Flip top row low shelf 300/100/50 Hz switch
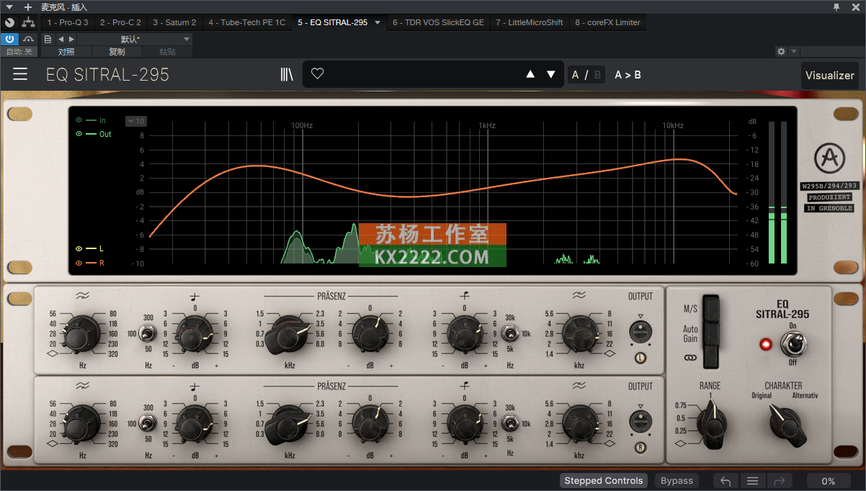 tap(148, 333)
